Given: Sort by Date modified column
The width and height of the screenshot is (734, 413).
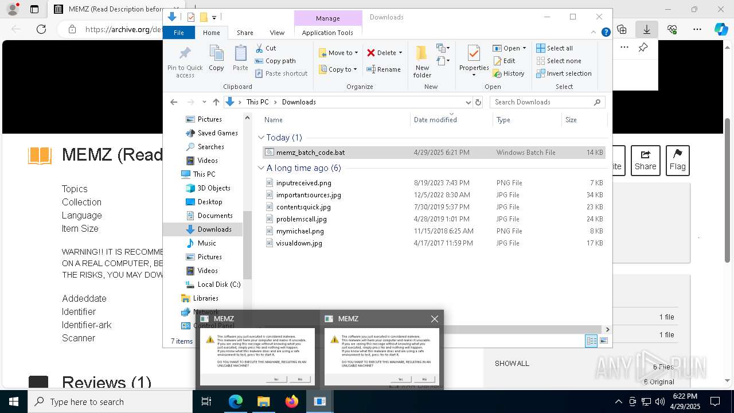Looking at the screenshot, I should pyautogui.click(x=451, y=119).
